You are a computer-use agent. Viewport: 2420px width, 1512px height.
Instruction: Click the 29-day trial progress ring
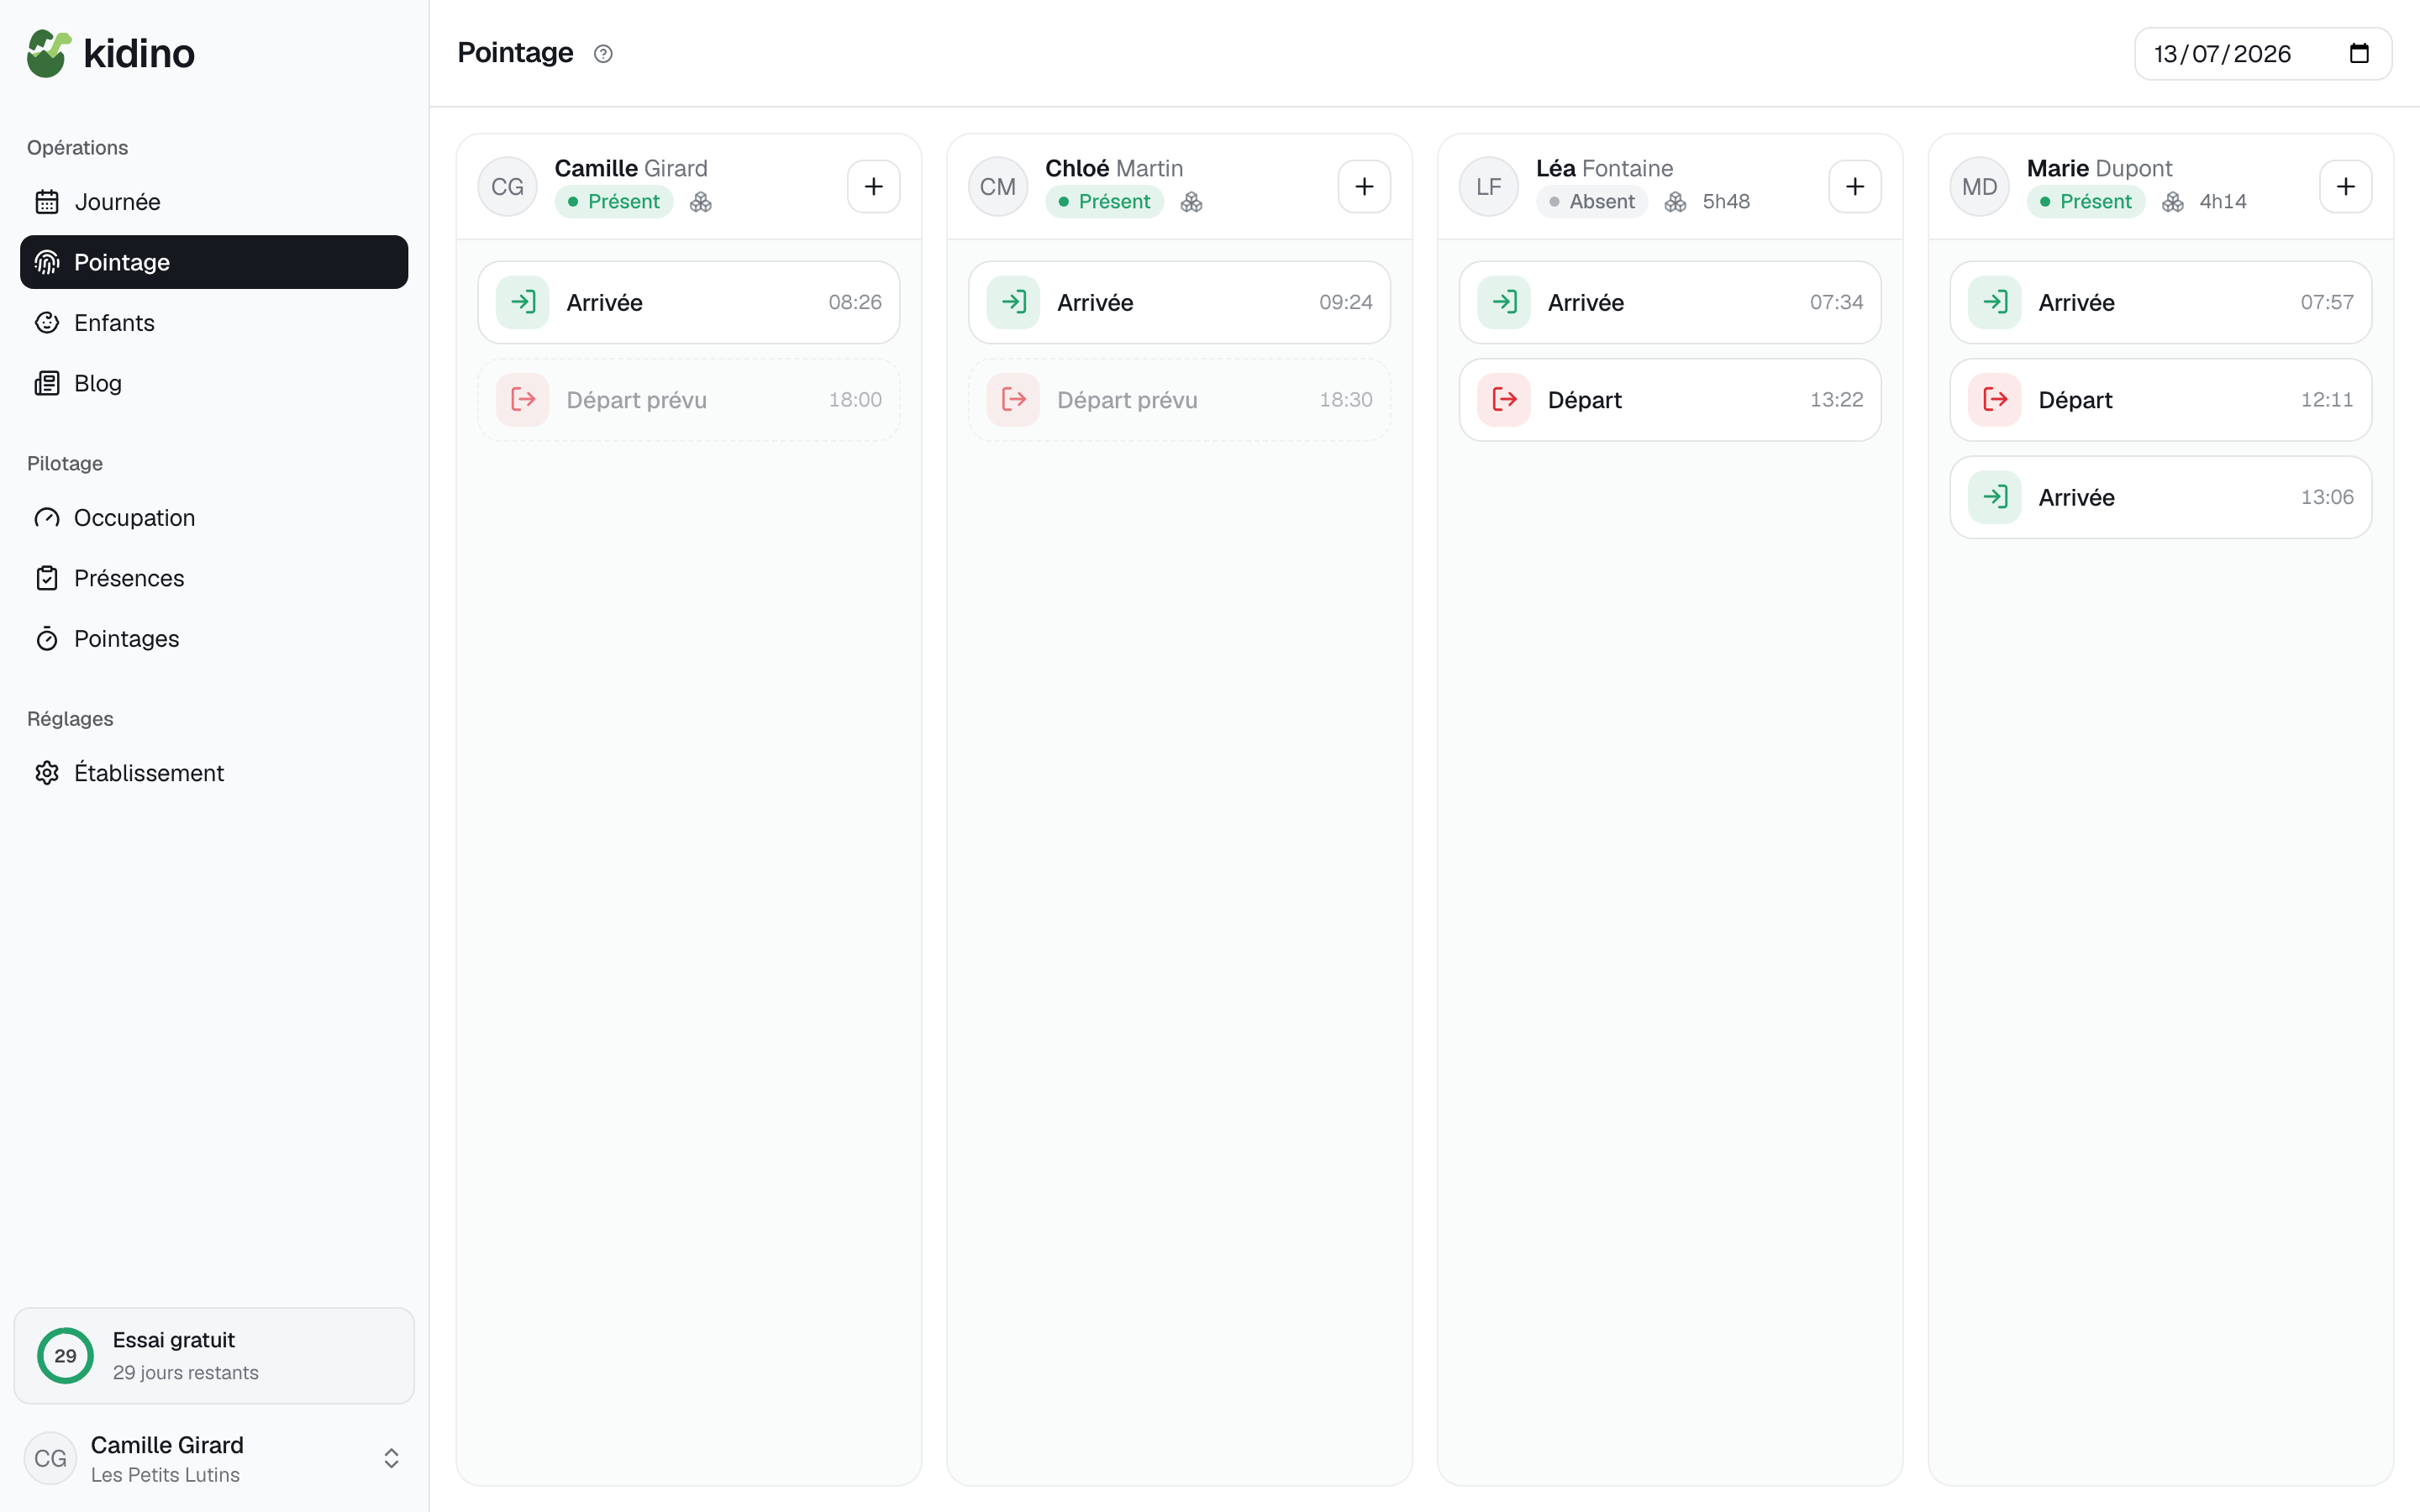click(x=65, y=1356)
